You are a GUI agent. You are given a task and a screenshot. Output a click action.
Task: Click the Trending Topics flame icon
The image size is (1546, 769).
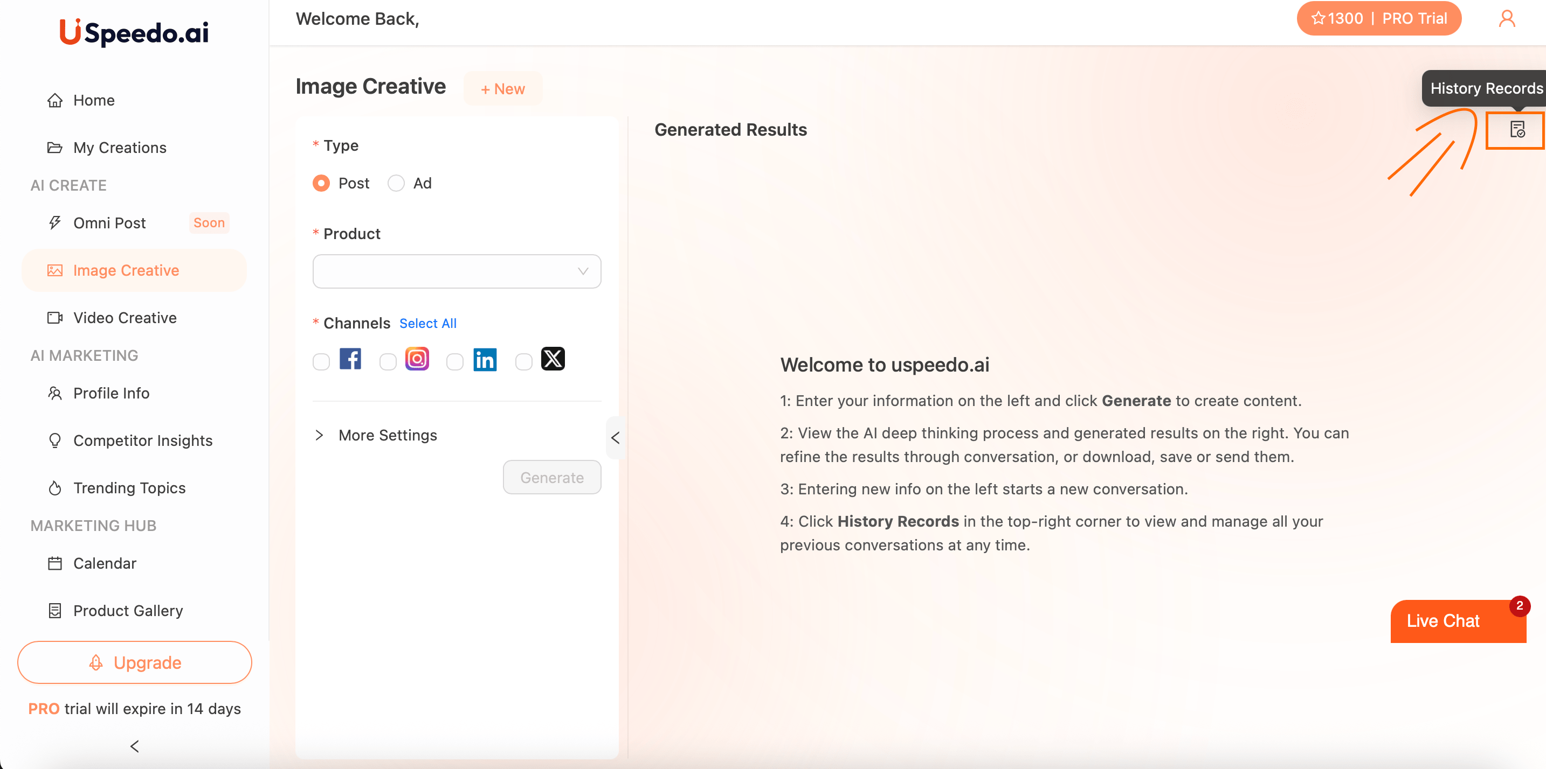pyautogui.click(x=55, y=488)
